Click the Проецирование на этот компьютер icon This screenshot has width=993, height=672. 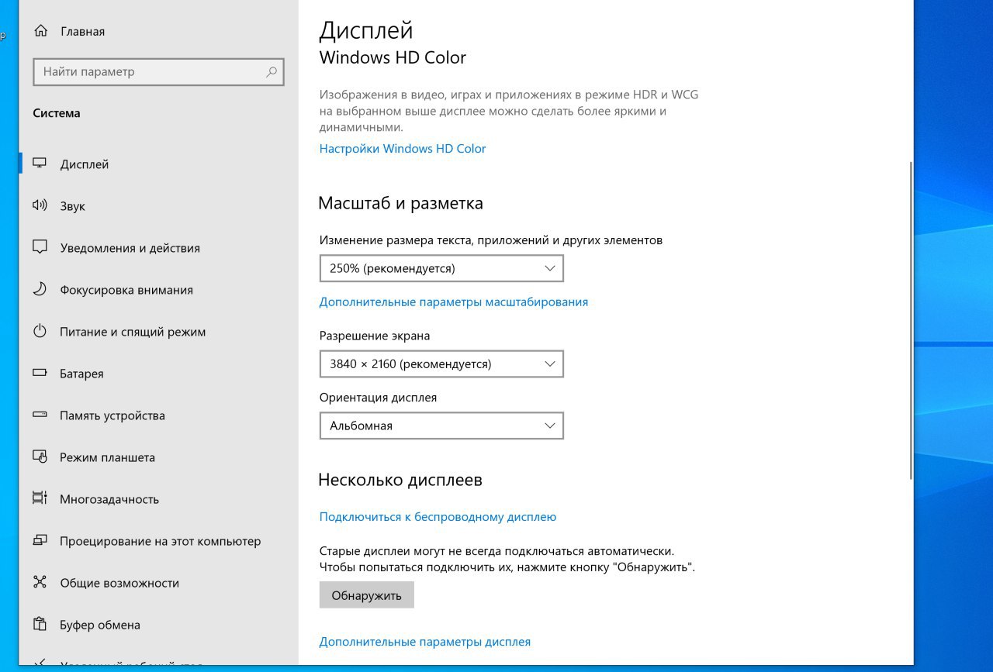(x=40, y=540)
